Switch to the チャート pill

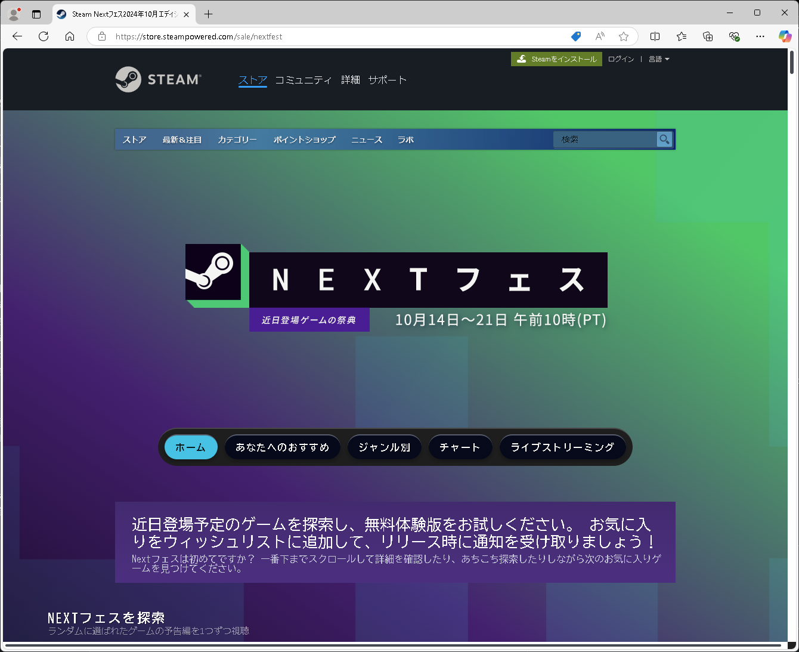click(460, 447)
